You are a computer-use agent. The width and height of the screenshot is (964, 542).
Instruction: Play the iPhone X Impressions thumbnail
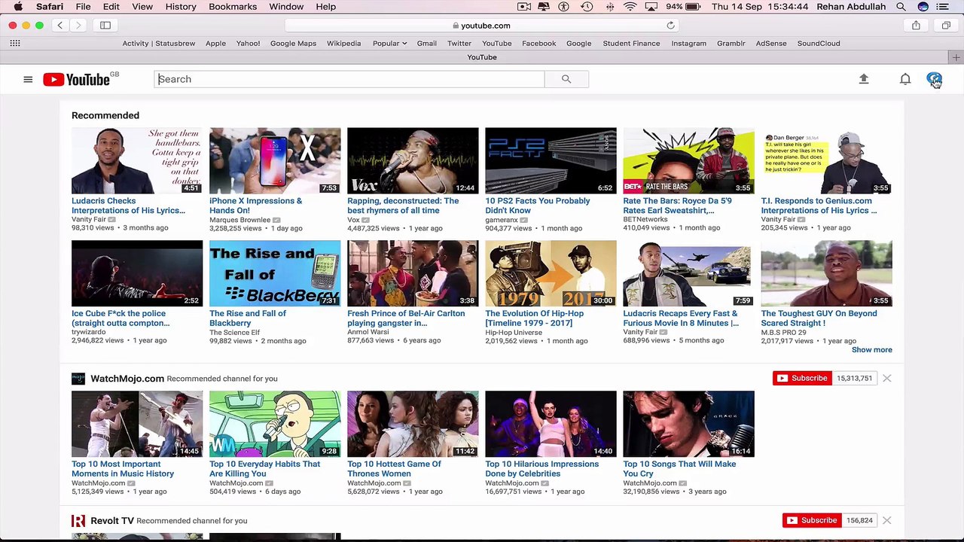point(275,160)
